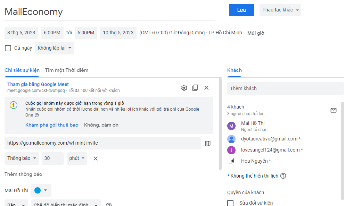Screen dimensions: 353x206
Task: Edit the notification value 30 field
Action: (53, 158)
